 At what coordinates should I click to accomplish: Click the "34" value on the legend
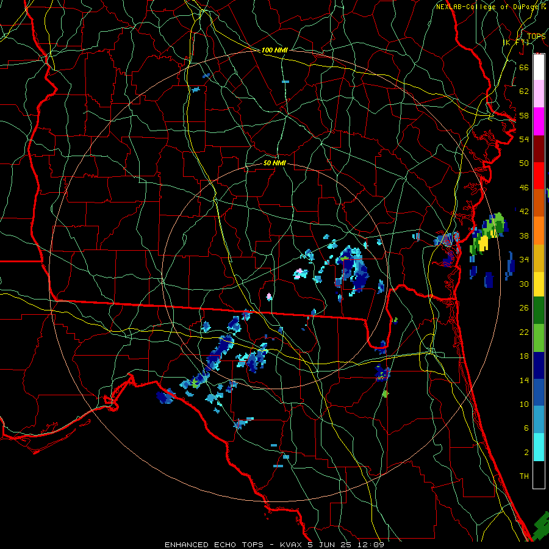pos(524,259)
